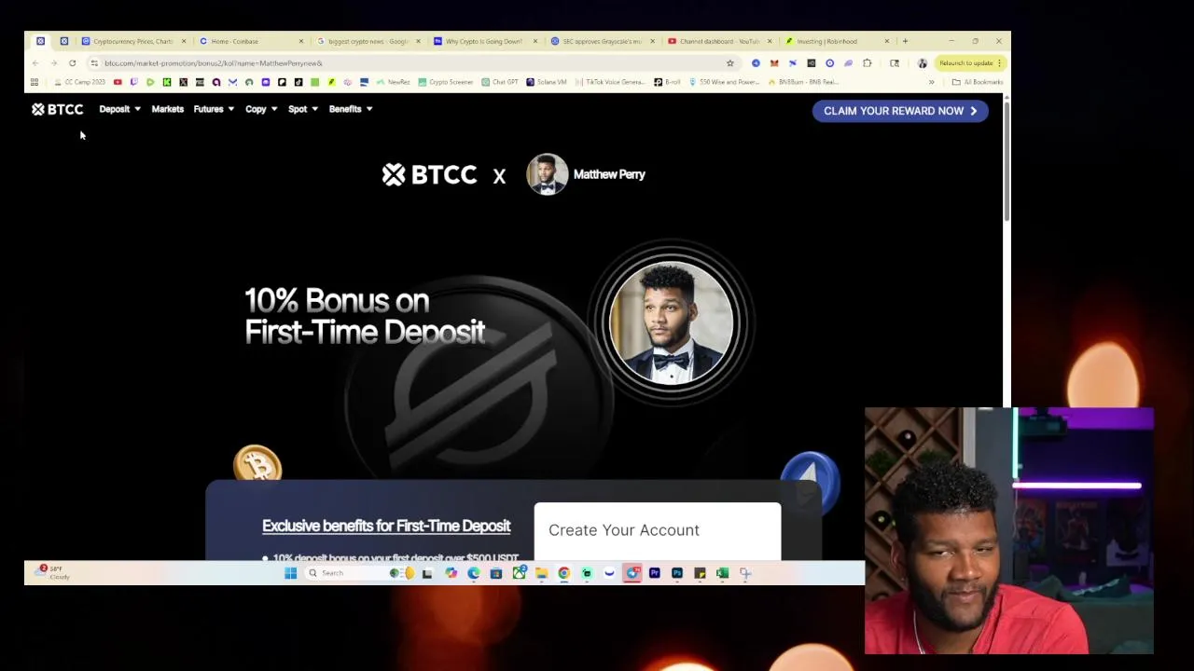
Task: Expand the Benefits dropdown menu
Action: click(351, 109)
